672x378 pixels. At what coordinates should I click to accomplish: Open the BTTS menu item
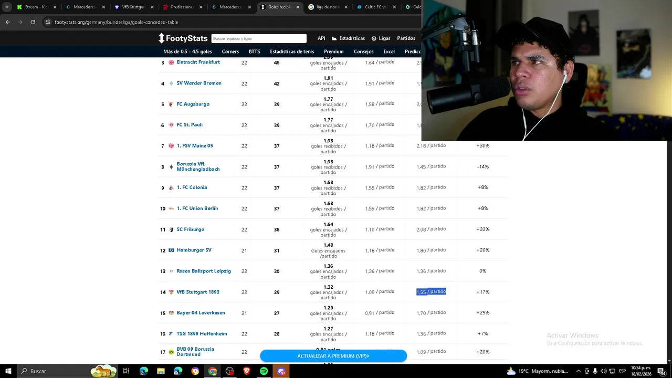tap(255, 51)
